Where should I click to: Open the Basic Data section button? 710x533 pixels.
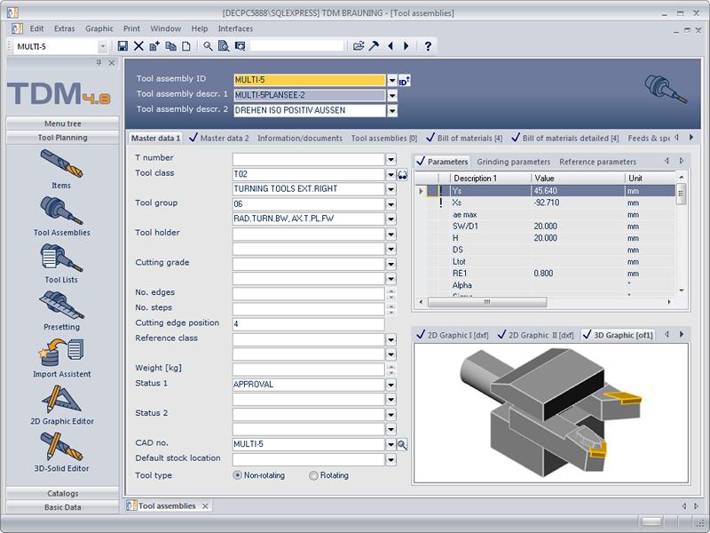62,507
